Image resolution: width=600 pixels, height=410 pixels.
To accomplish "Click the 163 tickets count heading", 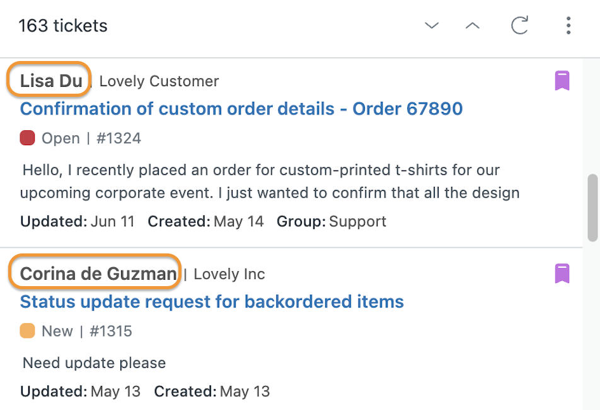I will [x=63, y=26].
